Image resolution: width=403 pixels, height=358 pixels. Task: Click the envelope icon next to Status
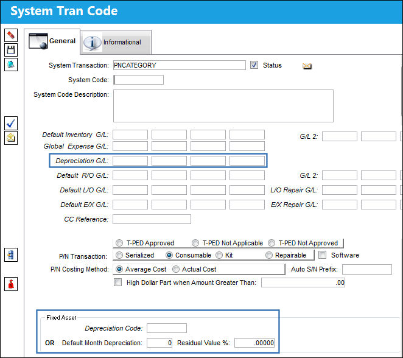click(307, 66)
